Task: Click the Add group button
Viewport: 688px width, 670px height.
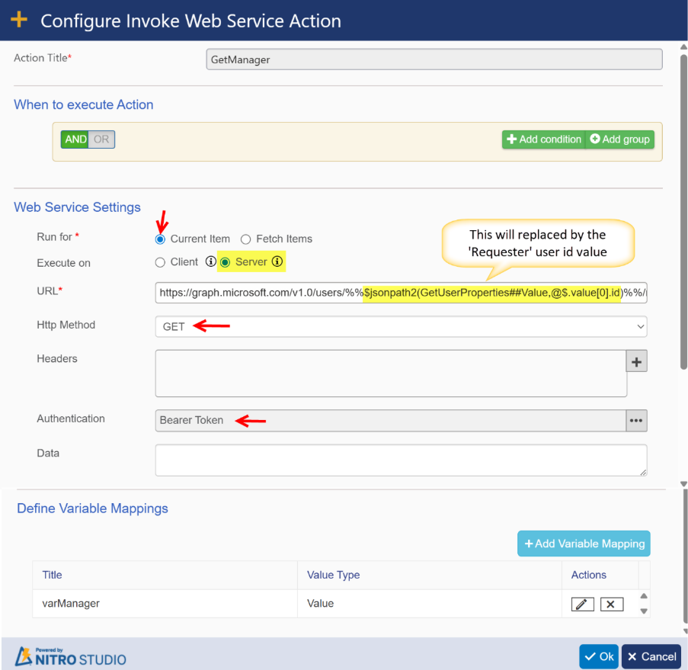Action: click(x=619, y=139)
